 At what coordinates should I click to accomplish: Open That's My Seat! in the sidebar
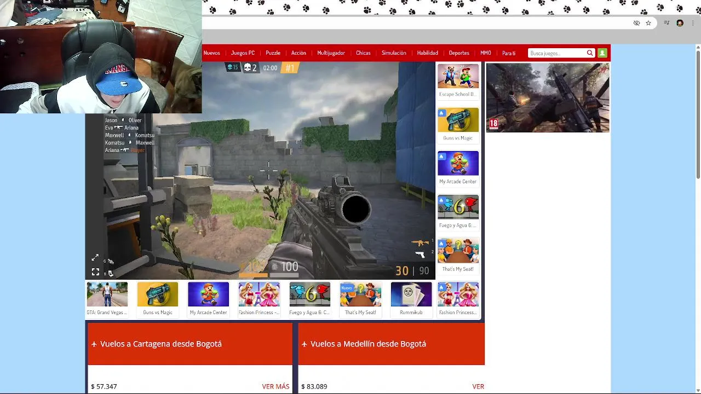[458, 251]
